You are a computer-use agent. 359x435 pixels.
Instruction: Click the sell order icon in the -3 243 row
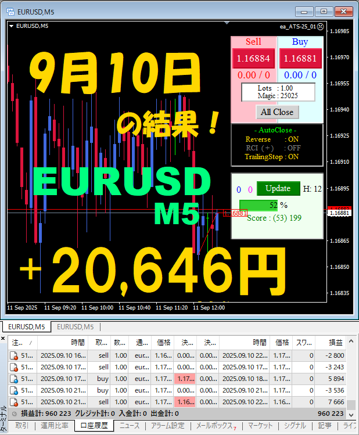click(x=14, y=367)
